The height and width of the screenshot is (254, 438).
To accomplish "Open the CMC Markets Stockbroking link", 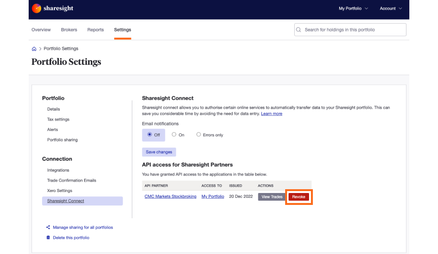I will pos(171,196).
